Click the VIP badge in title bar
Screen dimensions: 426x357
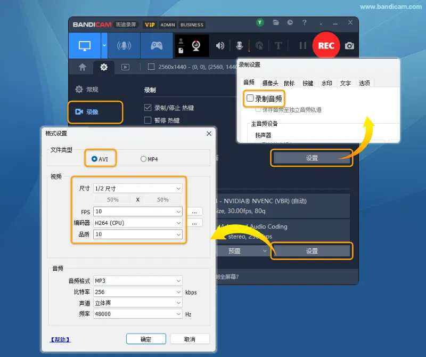(x=150, y=25)
